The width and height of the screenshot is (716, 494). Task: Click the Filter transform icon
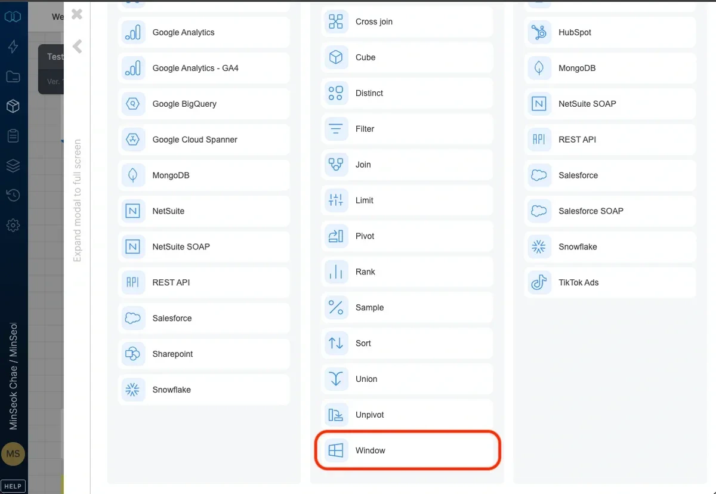point(335,129)
